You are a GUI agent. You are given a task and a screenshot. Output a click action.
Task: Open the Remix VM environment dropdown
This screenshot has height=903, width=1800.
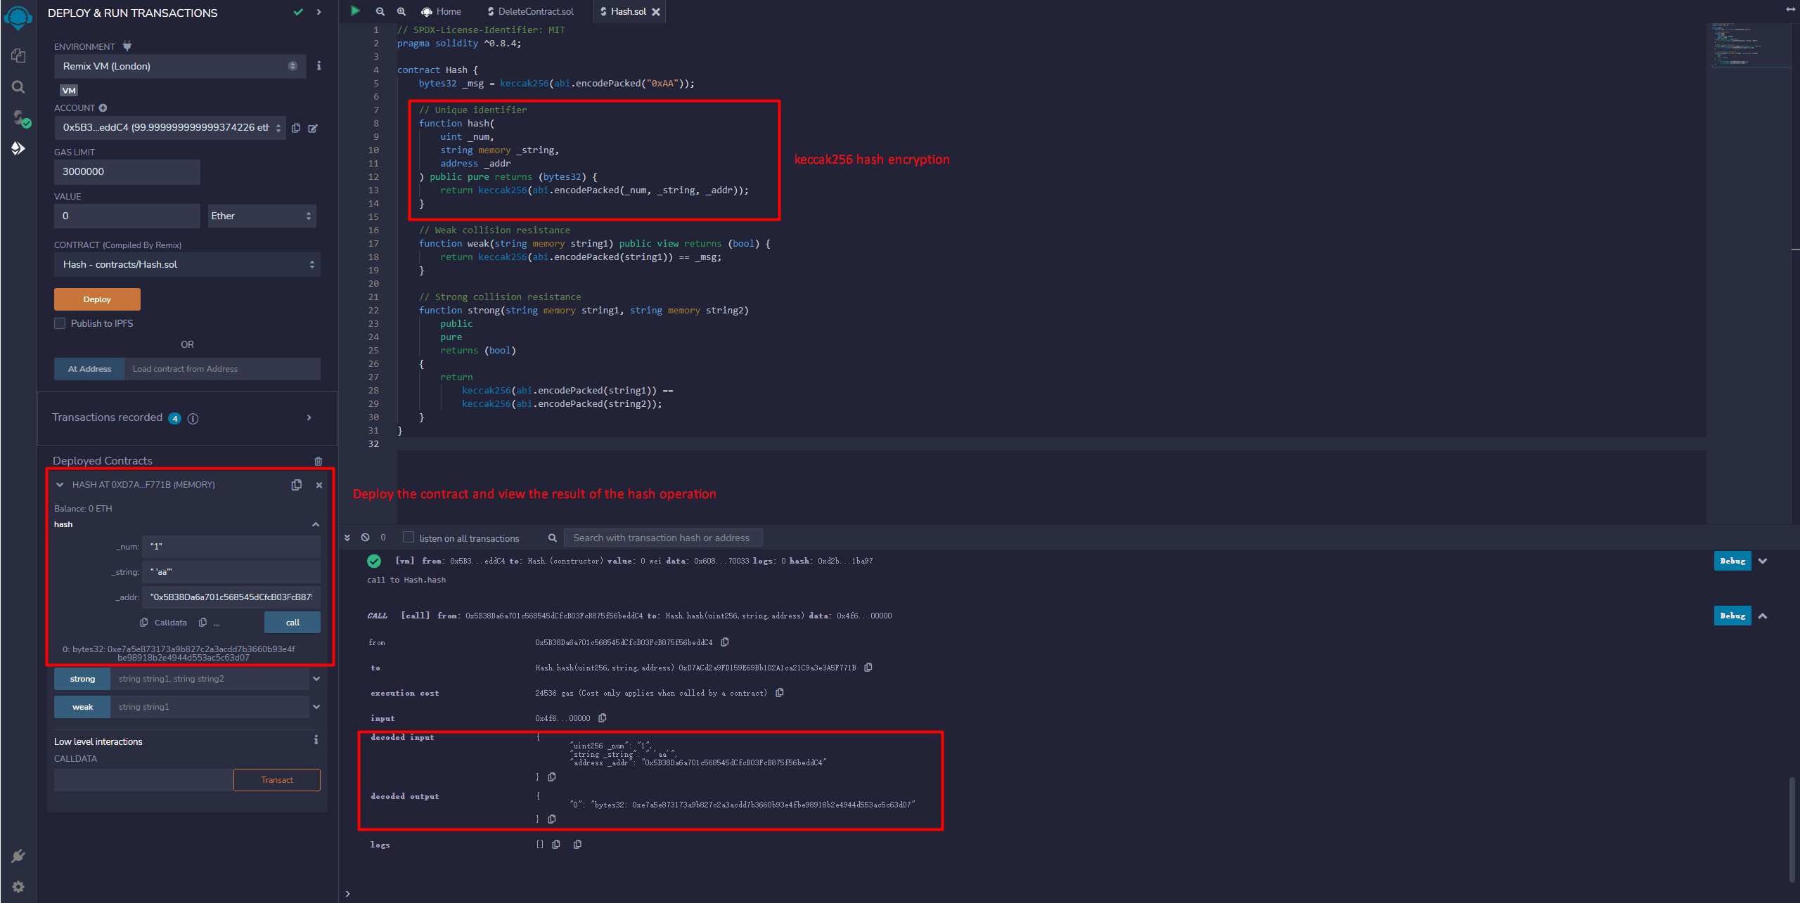point(179,66)
